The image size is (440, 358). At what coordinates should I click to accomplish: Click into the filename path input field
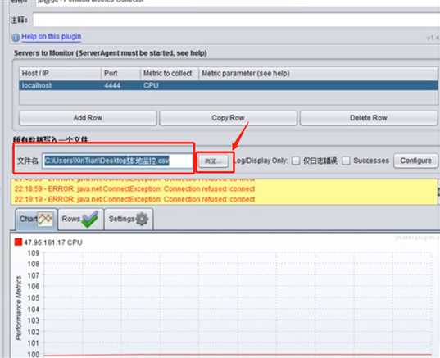tap(117, 161)
